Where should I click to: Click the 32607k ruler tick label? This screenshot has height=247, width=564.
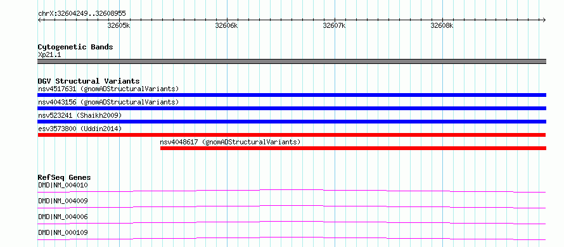coord(335,26)
